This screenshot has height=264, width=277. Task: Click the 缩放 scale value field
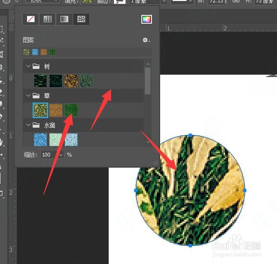(x=50, y=155)
